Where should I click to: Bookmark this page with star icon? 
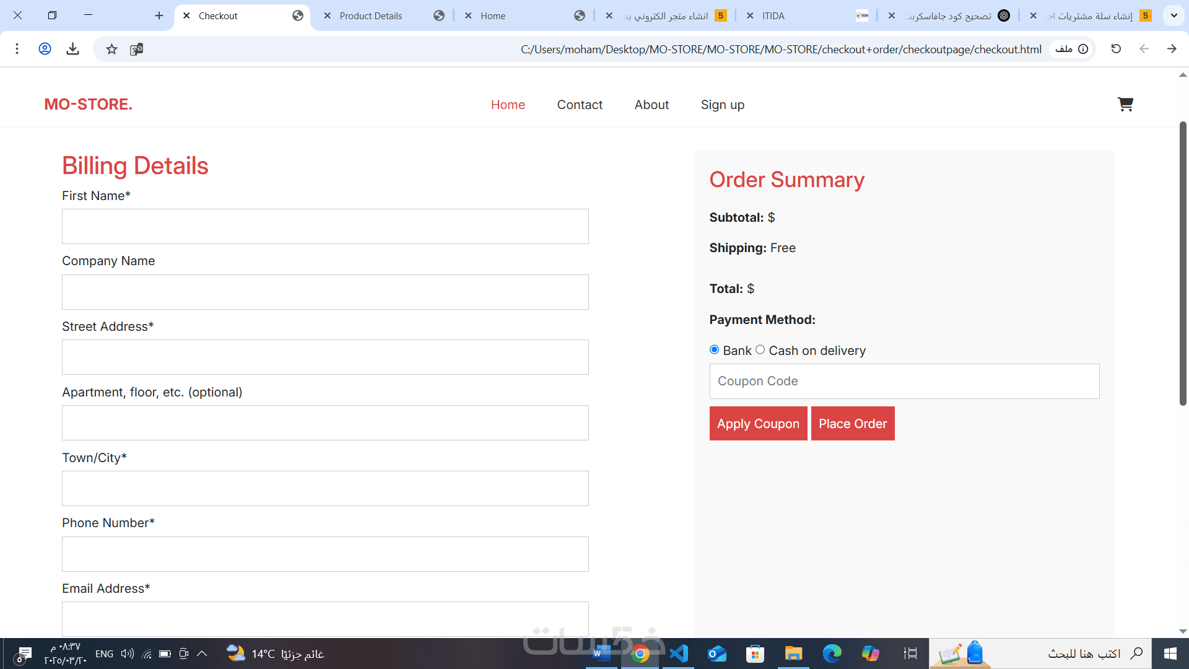pos(111,49)
